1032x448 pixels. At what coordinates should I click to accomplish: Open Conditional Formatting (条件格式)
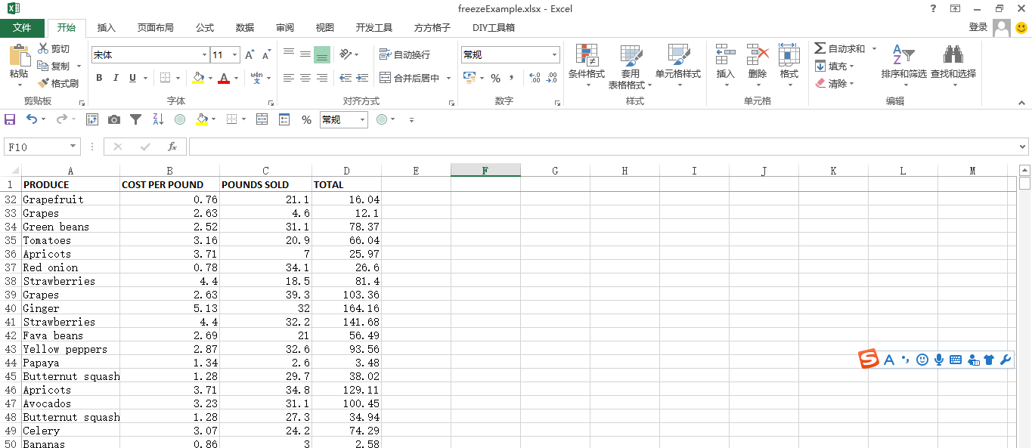click(x=587, y=66)
